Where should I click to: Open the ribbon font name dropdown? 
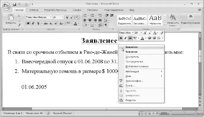click(x=51, y=17)
